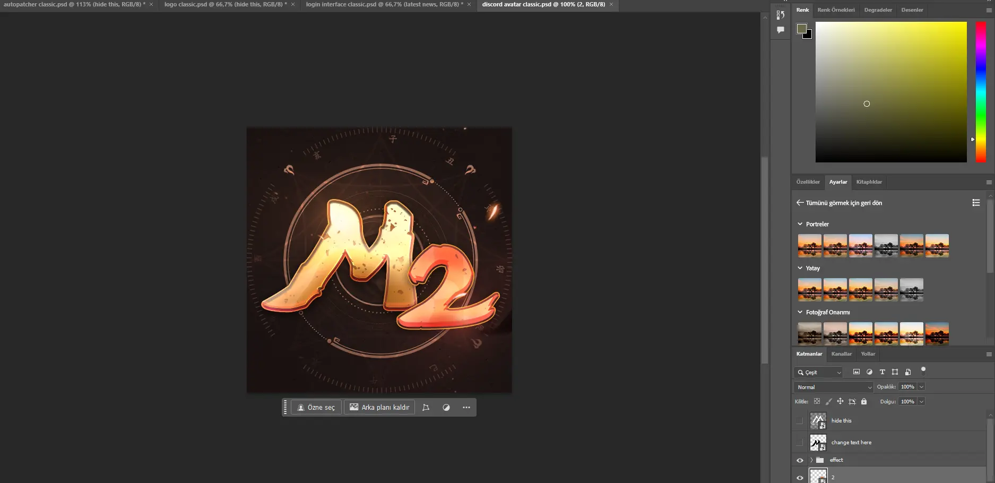The width and height of the screenshot is (995, 483).
Task: Open the comments speech bubble panel icon
Action: (781, 30)
